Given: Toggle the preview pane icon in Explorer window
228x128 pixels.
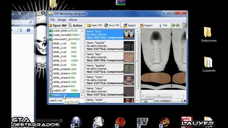Looking at the screenshot, I should point(20,30).
